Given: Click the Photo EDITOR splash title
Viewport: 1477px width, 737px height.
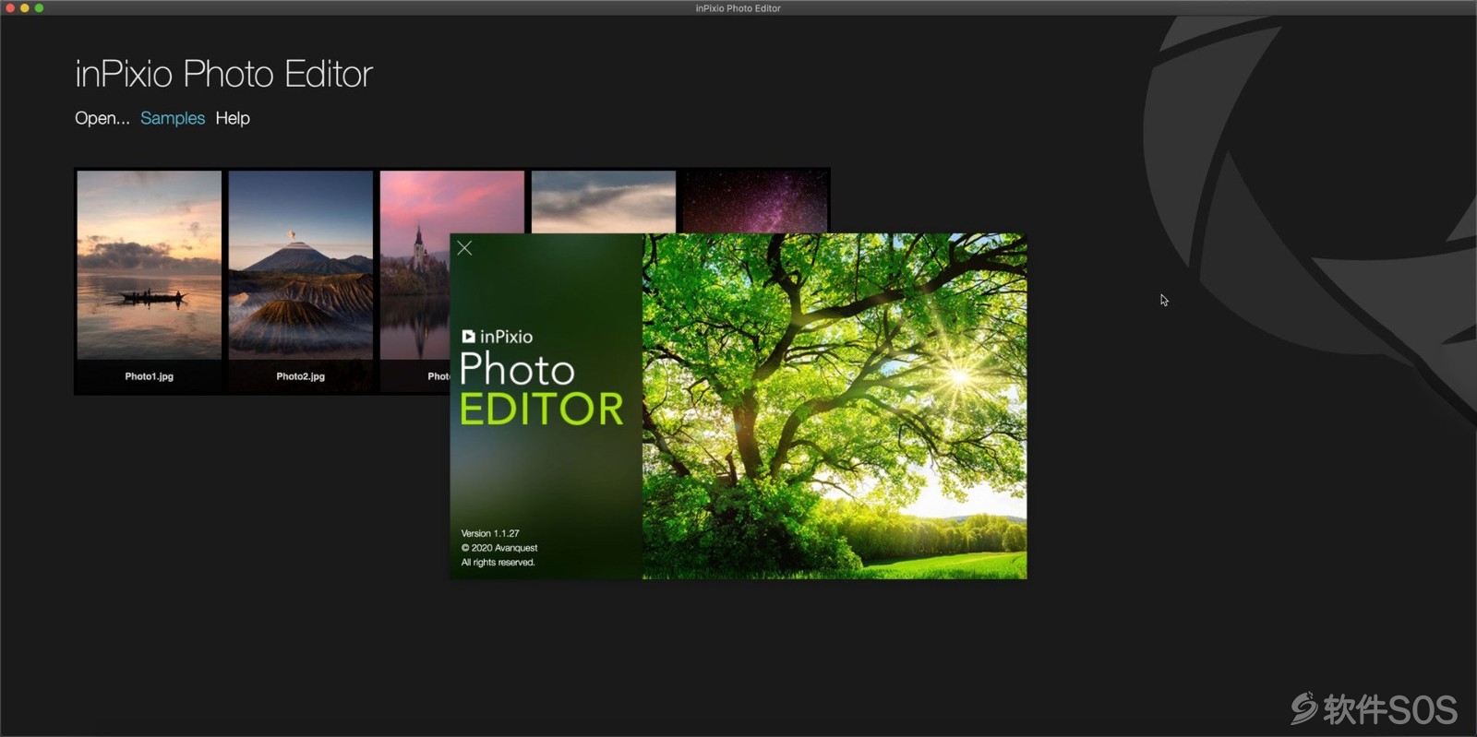Looking at the screenshot, I should coord(542,389).
